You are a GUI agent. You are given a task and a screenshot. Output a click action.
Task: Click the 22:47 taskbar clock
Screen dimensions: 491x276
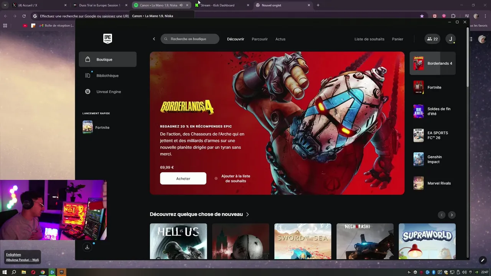[x=484, y=272]
